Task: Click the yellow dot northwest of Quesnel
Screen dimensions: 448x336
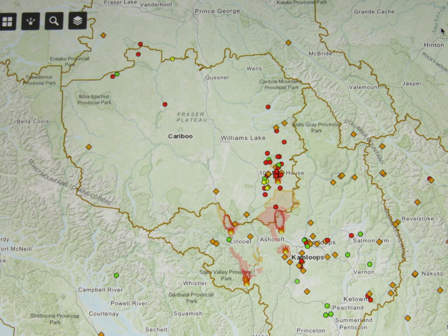Action: pyautogui.click(x=172, y=59)
